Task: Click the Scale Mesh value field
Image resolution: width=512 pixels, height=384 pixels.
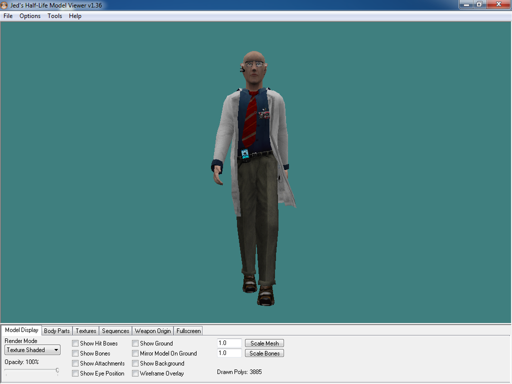Action: pos(229,343)
